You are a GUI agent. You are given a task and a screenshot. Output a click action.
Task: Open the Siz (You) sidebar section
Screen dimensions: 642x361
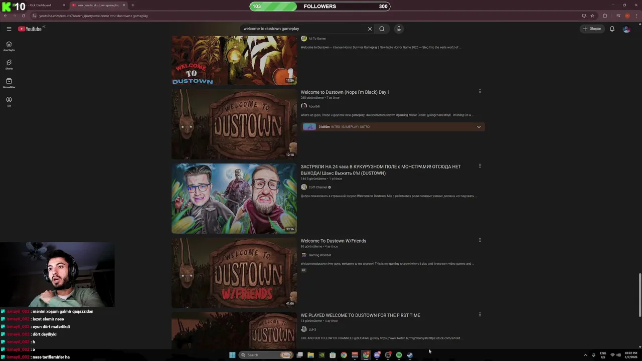(9, 102)
